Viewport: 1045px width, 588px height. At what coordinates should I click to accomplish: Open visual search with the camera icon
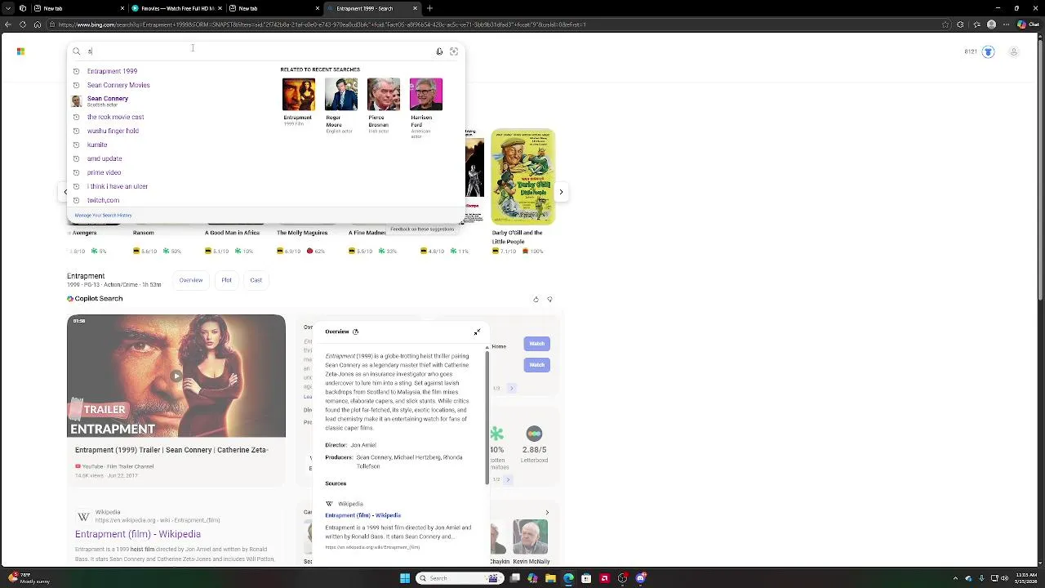tap(454, 51)
